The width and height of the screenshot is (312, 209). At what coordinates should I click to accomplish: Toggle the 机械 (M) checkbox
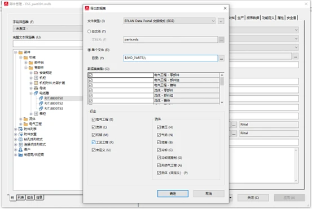pos(94,135)
